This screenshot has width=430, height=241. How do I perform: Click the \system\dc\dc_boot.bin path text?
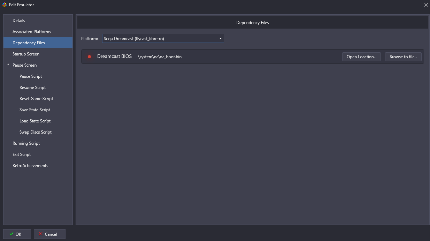coord(160,57)
